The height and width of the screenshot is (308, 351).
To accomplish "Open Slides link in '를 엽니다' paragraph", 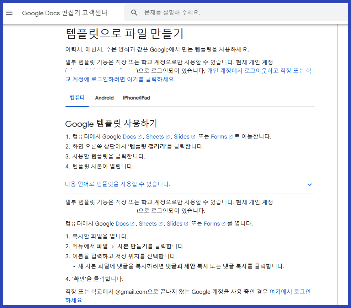I will point(174,223).
